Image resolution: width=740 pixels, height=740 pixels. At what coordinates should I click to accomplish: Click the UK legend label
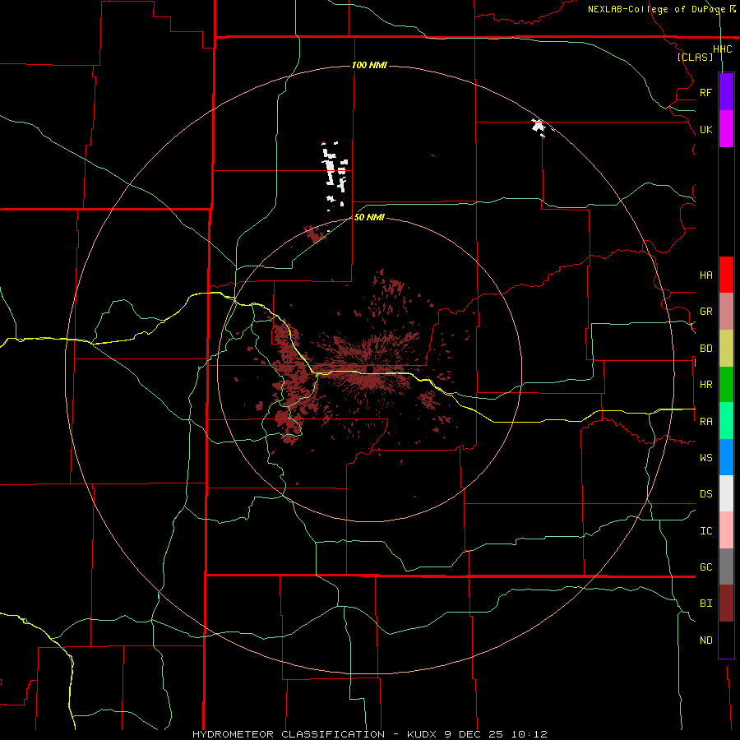[x=705, y=129]
